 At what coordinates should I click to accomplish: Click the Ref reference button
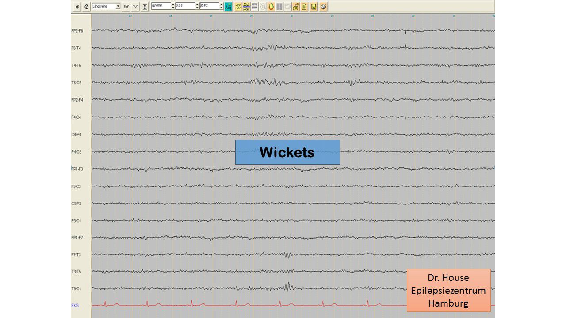[126, 7]
